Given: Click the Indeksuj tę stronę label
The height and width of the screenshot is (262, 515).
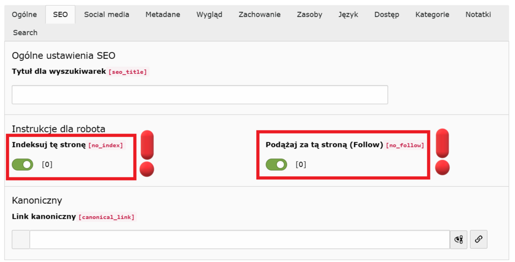Looking at the screenshot, I should 48,145.
